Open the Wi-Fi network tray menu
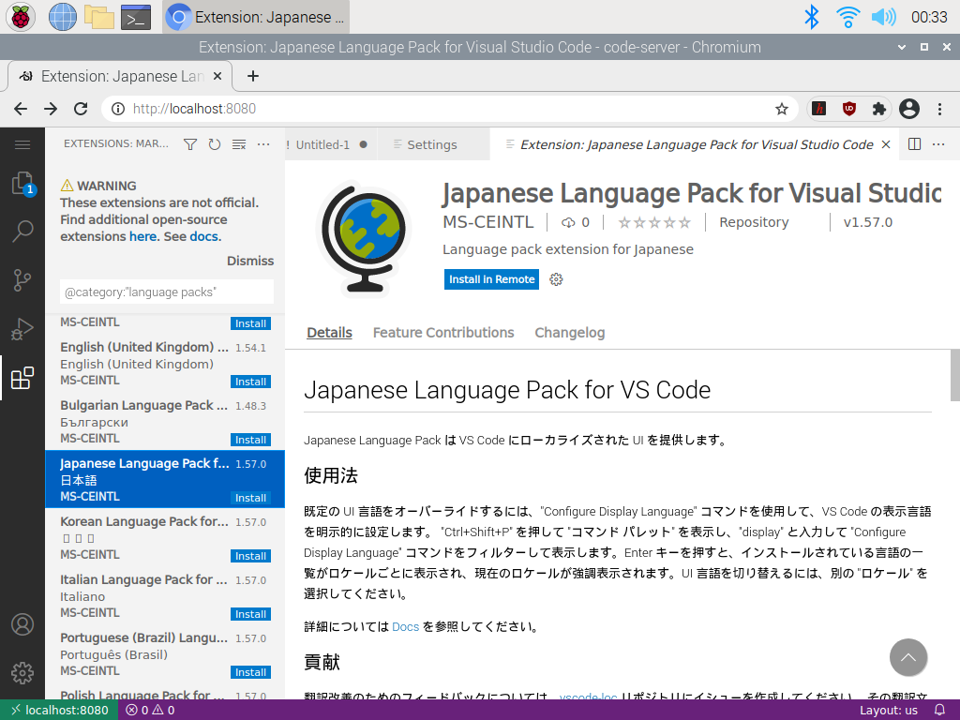Screen dimensions: 960x720 [x=847, y=17]
